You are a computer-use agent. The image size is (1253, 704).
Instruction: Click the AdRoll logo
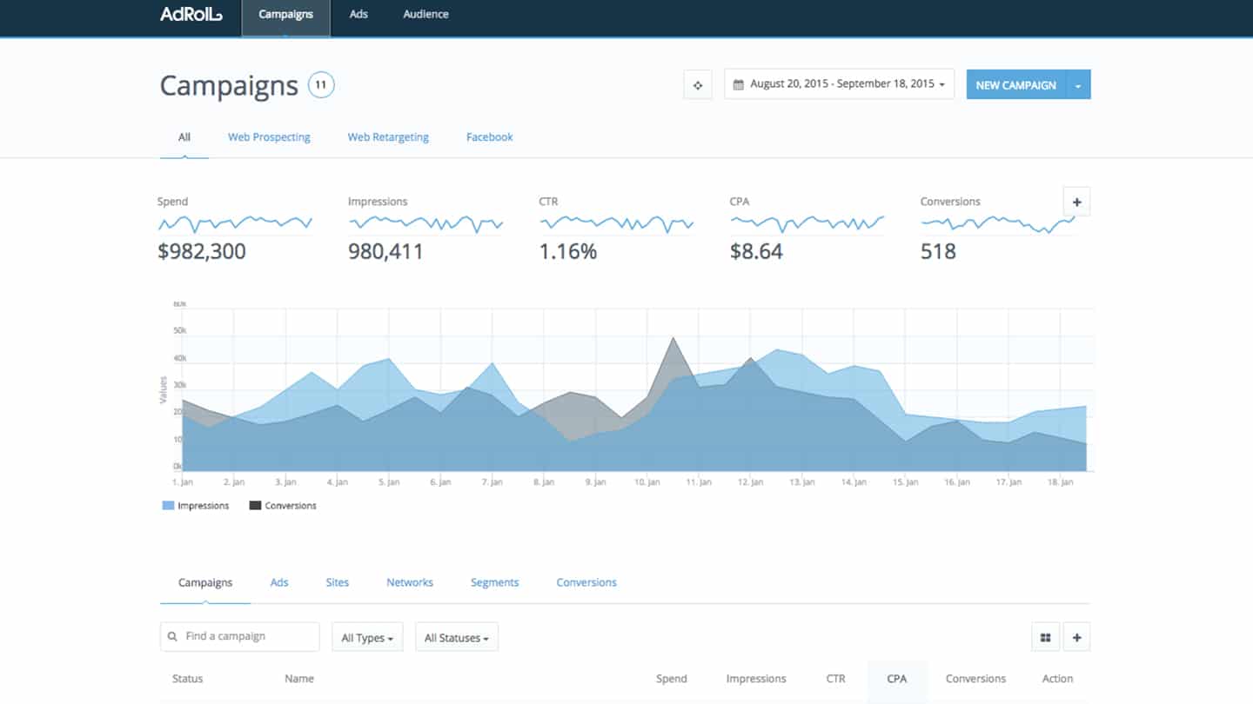(191, 15)
